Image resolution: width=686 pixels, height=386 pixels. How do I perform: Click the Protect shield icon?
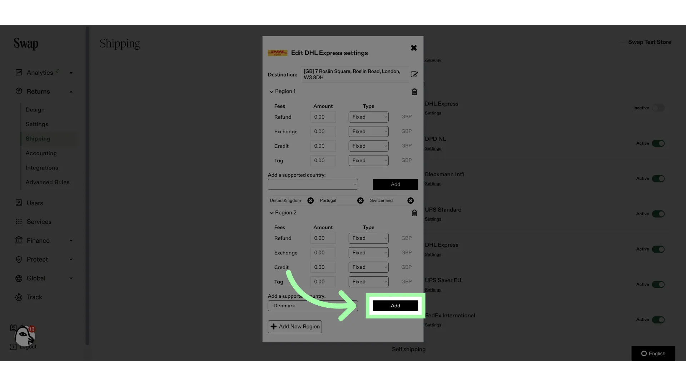[19, 259]
